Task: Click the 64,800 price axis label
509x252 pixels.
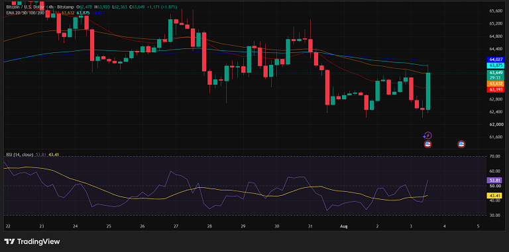Action: point(496,36)
